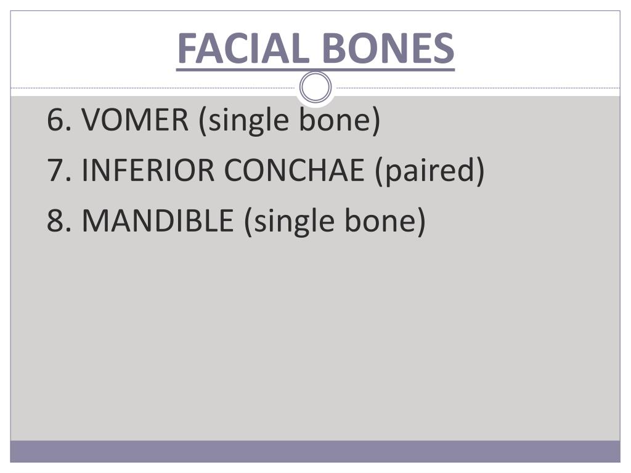This screenshot has width=631, height=473.
Task: Click the purple footer bar
Action: coord(315,451)
